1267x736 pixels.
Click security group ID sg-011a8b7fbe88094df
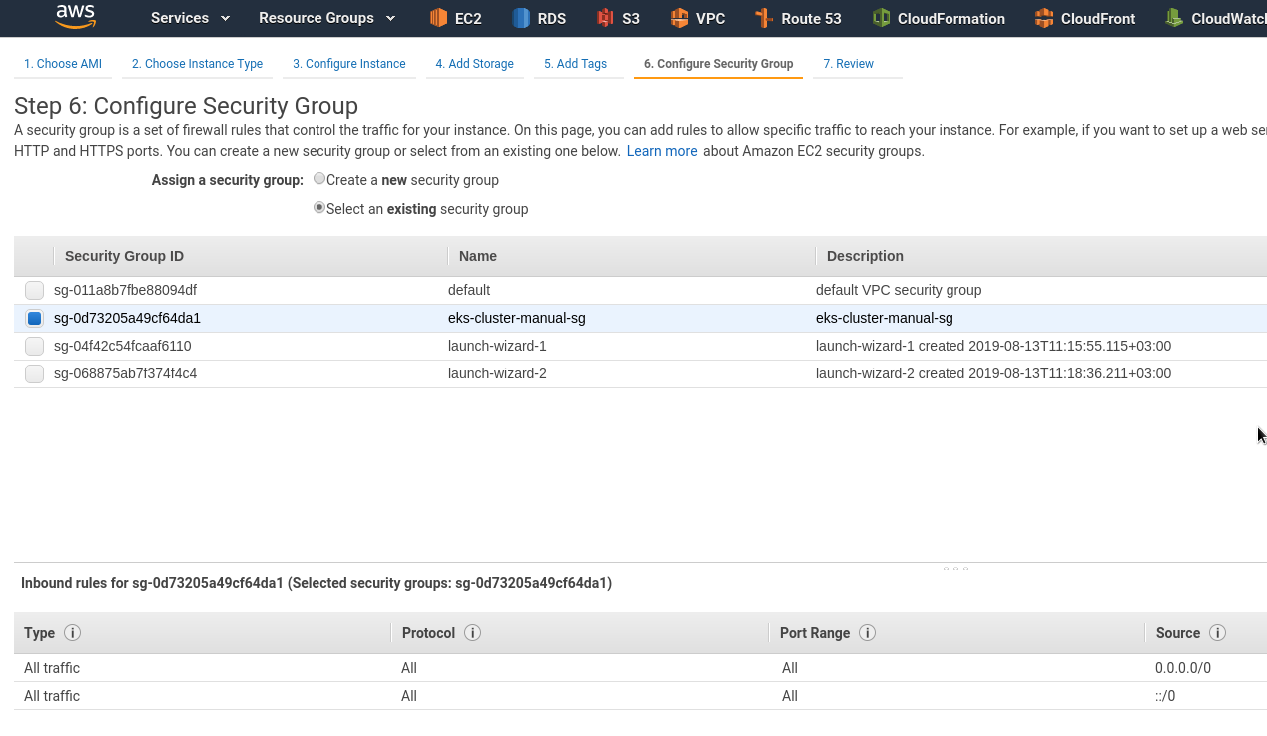pyautogui.click(x=125, y=290)
